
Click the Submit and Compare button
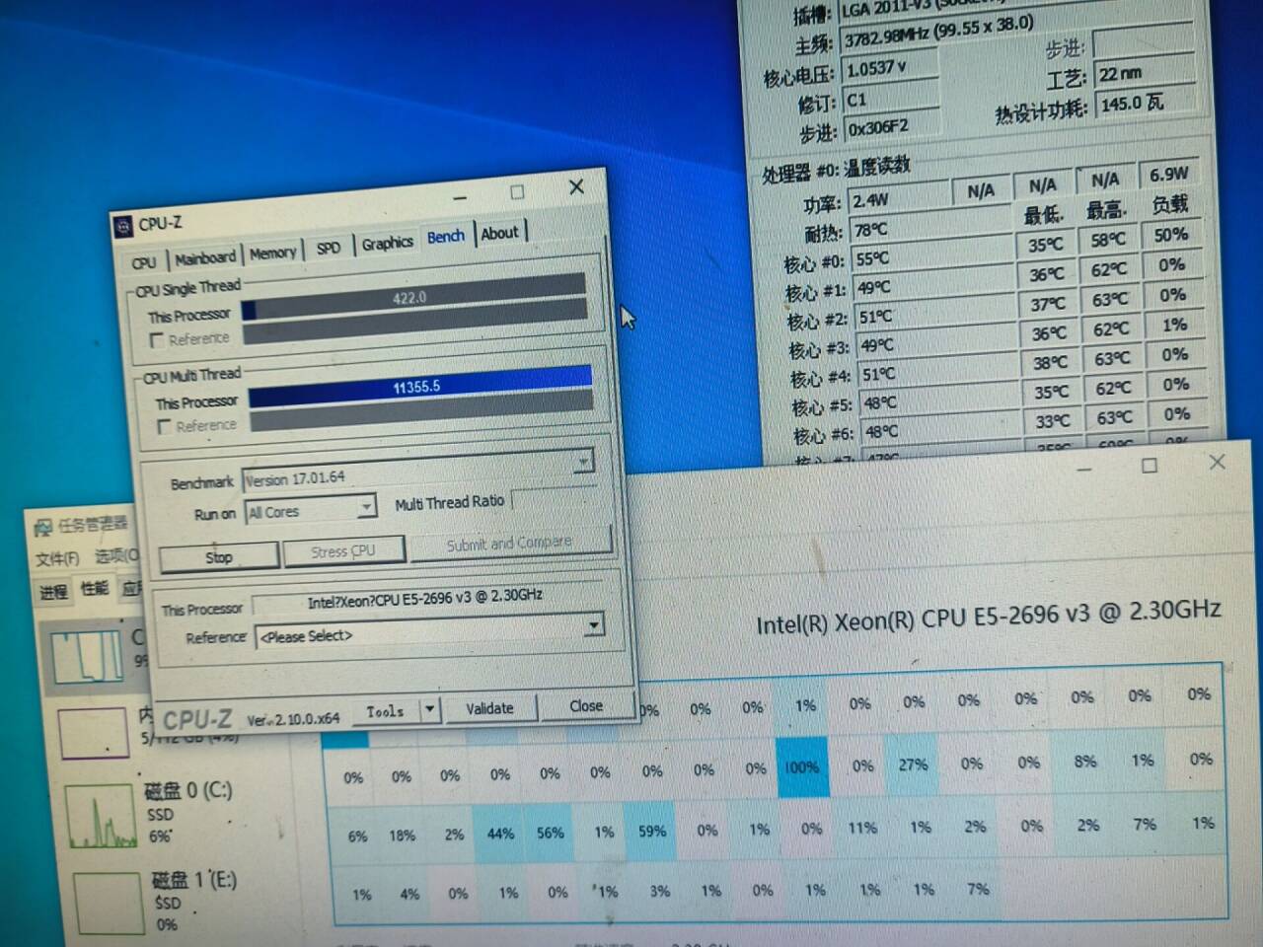[509, 544]
